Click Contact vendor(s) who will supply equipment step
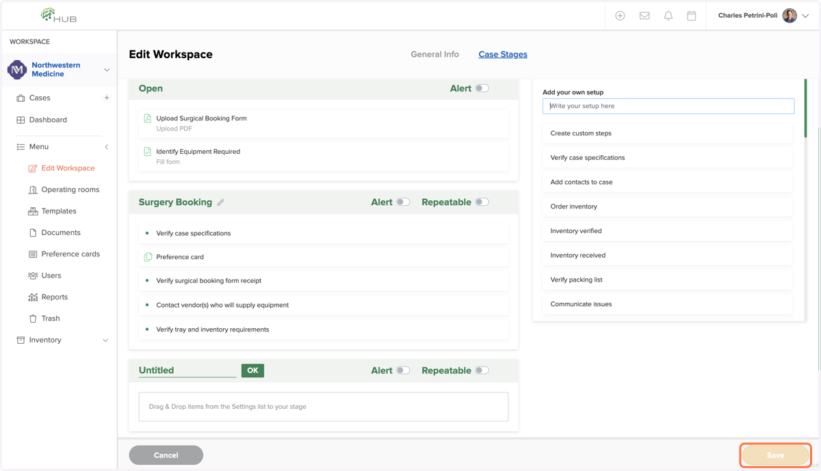Viewport: 821px width, 471px height. point(324,305)
